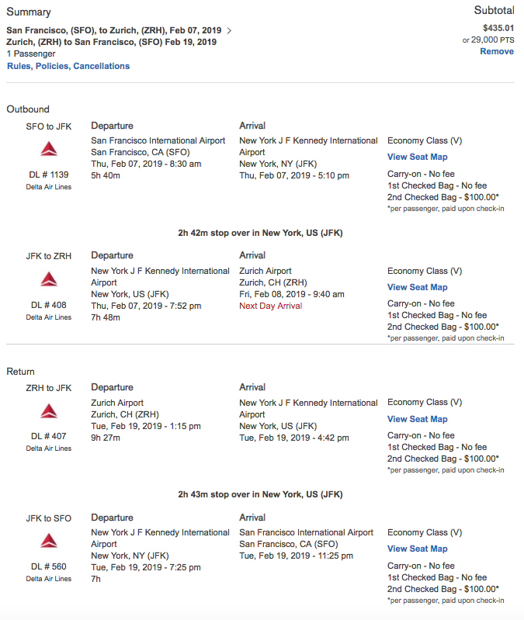The height and width of the screenshot is (620, 524).
Task: View Seat Map for JFK to SFO
Action: pos(417,549)
